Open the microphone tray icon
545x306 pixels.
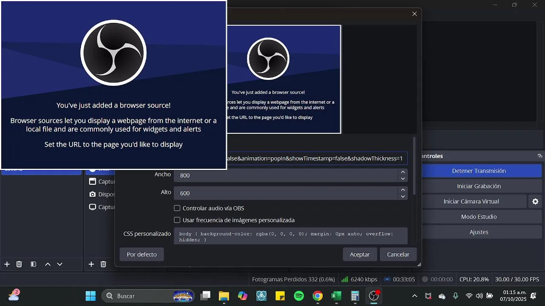pyautogui.click(x=456, y=296)
